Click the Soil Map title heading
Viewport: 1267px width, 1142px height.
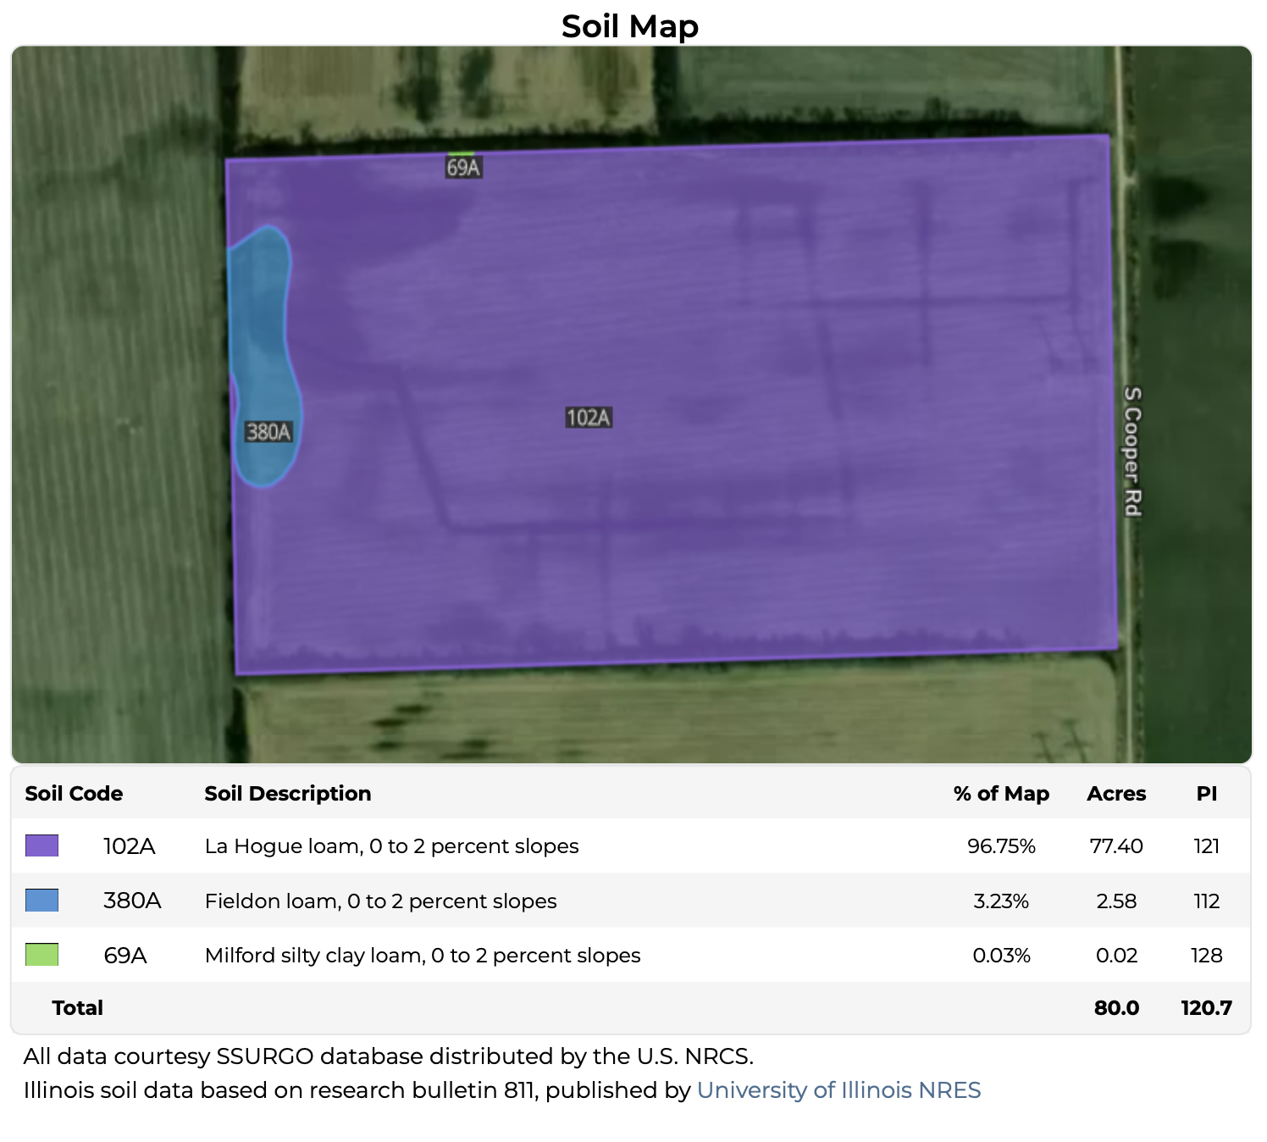pyautogui.click(x=630, y=26)
